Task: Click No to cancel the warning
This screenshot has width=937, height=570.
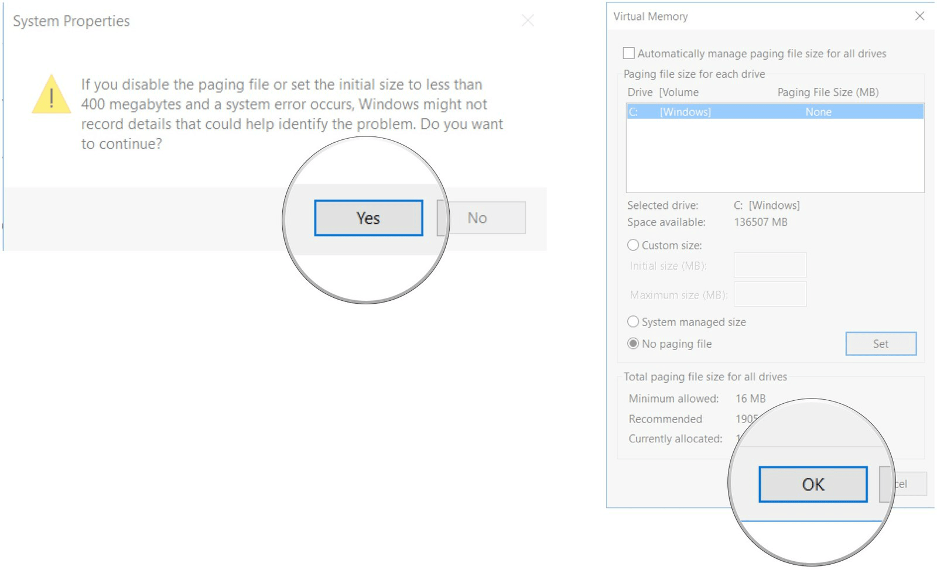Action: [x=480, y=218]
